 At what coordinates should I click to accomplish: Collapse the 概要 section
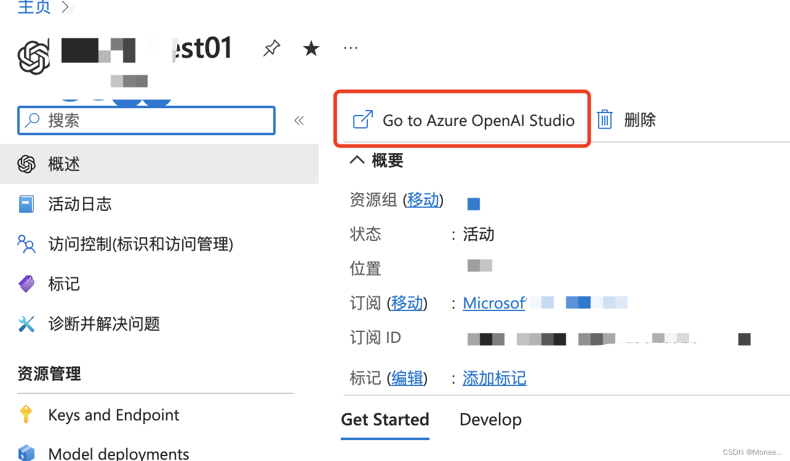pos(357,159)
